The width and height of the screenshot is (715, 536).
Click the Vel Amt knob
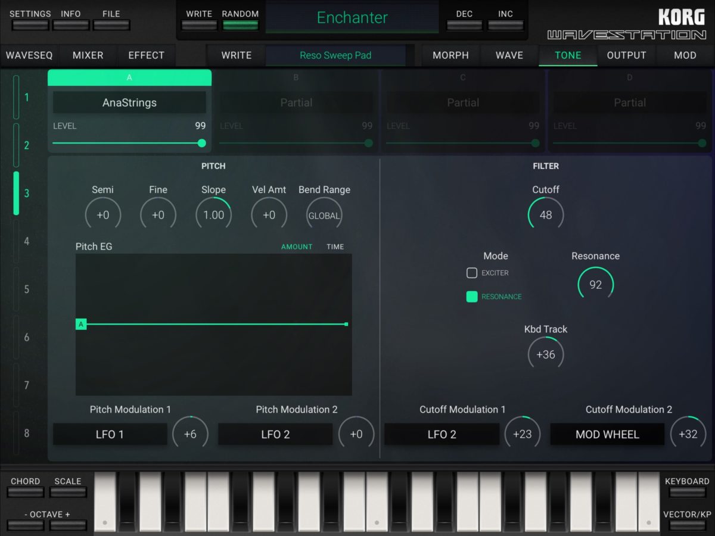[269, 215]
